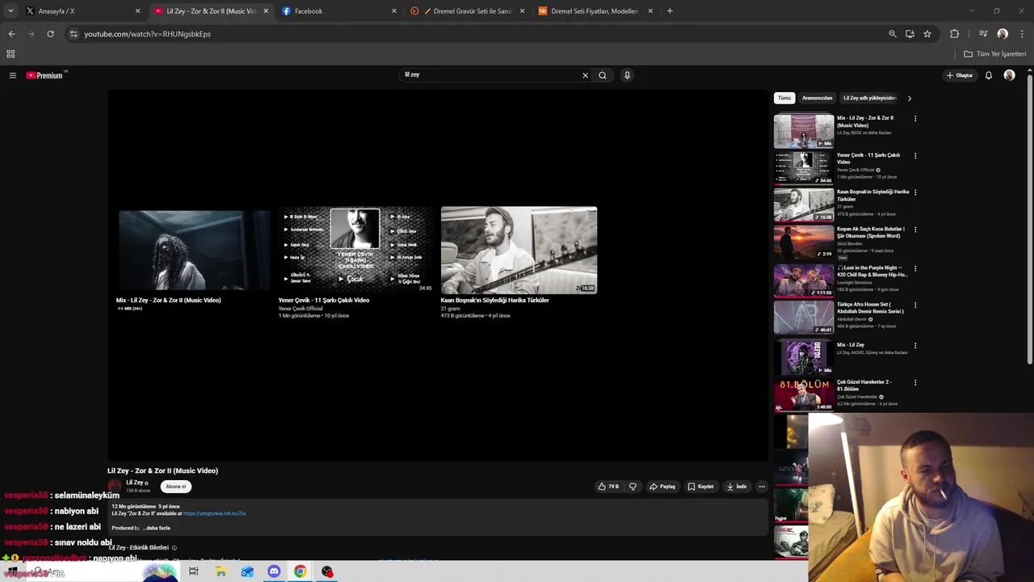Open Discord from the taskbar
This screenshot has width=1034, height=582.
click(x=274, y=571)
